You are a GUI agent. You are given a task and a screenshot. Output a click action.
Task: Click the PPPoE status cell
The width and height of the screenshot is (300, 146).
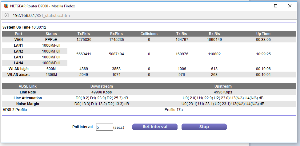51,40
